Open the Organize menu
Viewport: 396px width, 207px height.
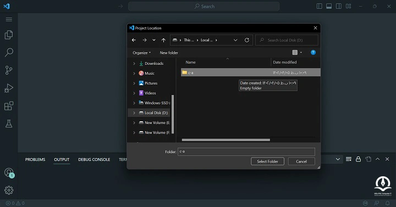142,53
